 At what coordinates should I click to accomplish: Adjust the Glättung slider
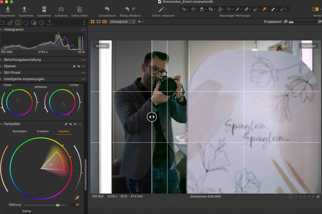(x=58, y=205)
